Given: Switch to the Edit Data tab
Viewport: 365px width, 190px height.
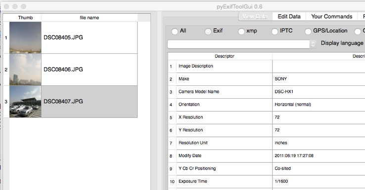Looking at the screenshot, I should click(289, 16).
